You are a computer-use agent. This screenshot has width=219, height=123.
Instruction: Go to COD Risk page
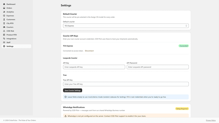pyautogui.click(x=16, y=31)
